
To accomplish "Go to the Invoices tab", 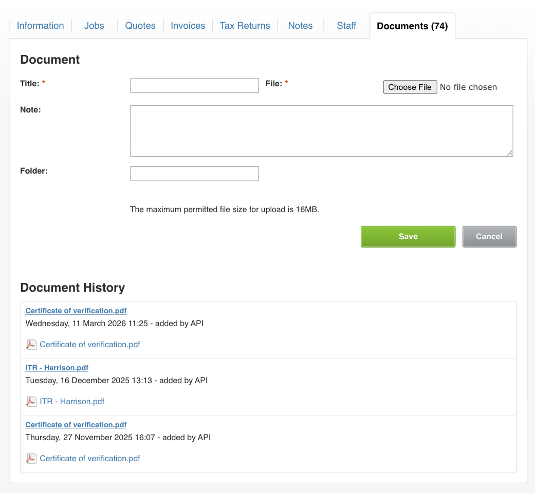I will [188, 26].
